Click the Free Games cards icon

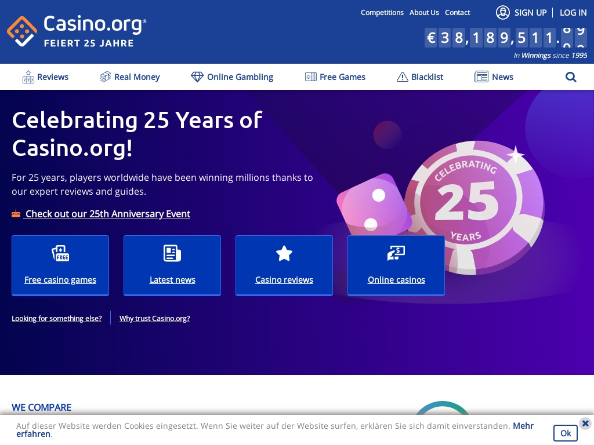311,77
